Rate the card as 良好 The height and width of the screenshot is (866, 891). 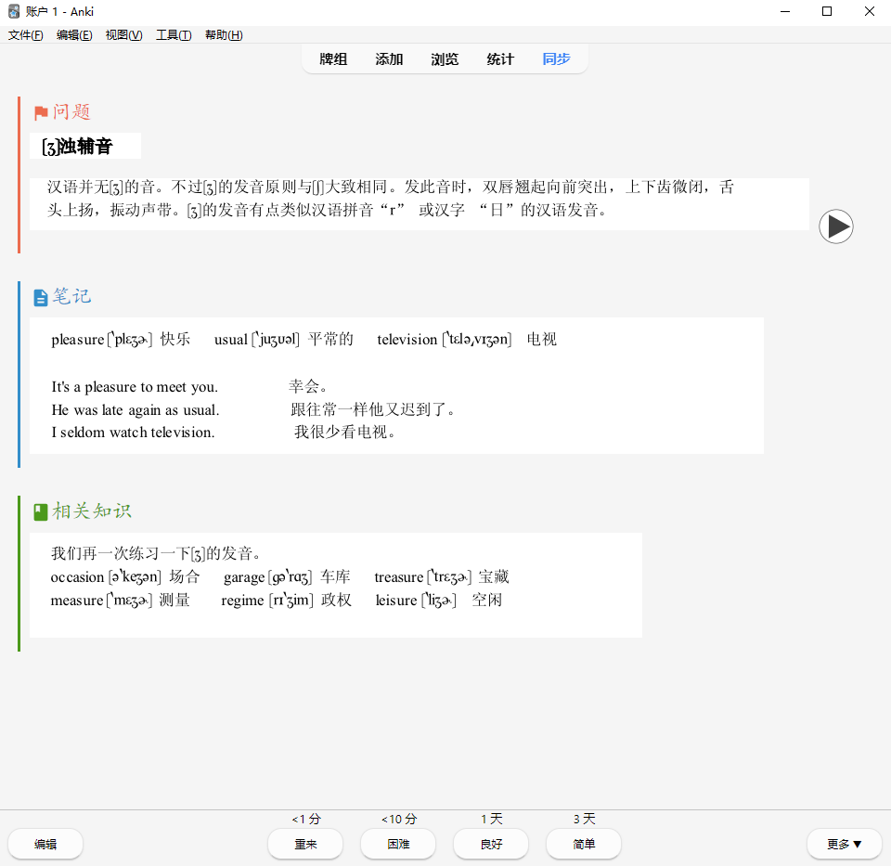[491, 844]
